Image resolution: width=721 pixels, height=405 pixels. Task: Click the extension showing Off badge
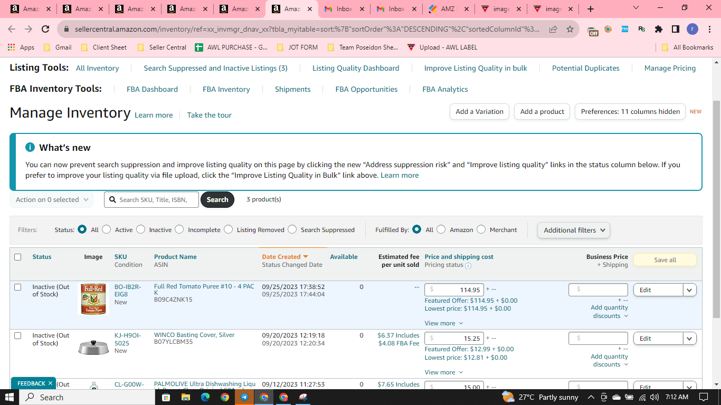pos(593,30)
